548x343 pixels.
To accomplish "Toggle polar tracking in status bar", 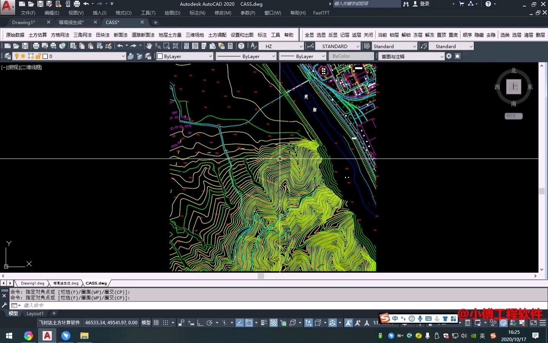I will [x=209, y=323].
